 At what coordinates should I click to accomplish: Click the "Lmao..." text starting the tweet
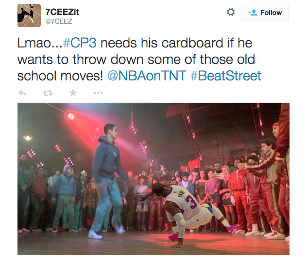[40, 44]
